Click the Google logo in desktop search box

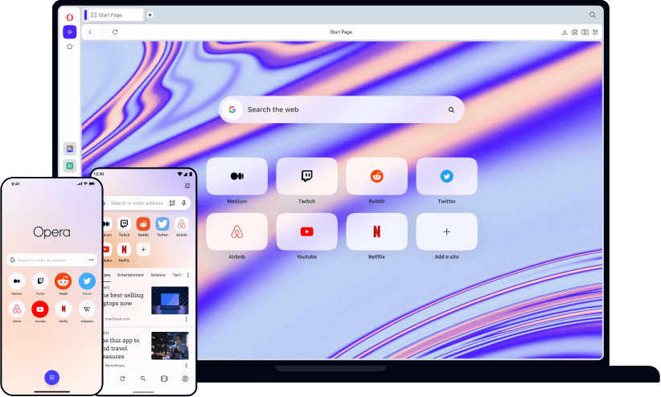232,109
